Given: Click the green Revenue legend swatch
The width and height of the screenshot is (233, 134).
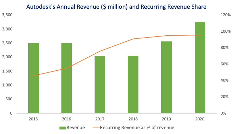Looking at the screenshot, I should pyautogui.click(x=63, y=128).
